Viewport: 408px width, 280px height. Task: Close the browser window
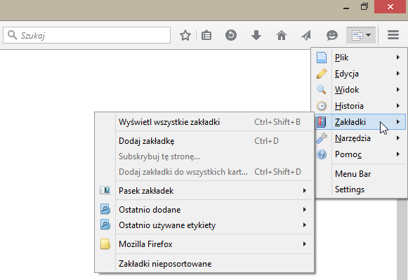(390, 7)
